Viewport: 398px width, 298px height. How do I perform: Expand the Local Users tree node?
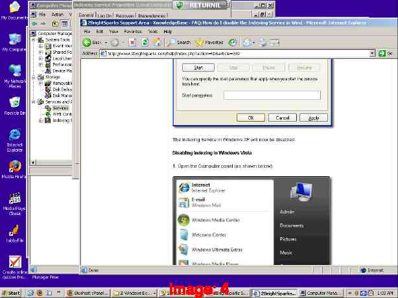(x=41, y=58)
